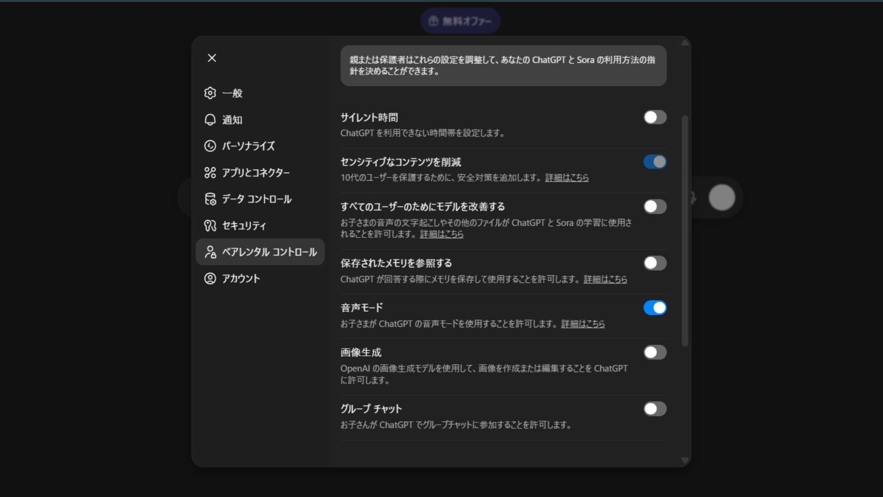Click the person icon for ペアレンタル コントロール
The height and width of the screenshot is (497, 883).
click(x=210, y=252)
